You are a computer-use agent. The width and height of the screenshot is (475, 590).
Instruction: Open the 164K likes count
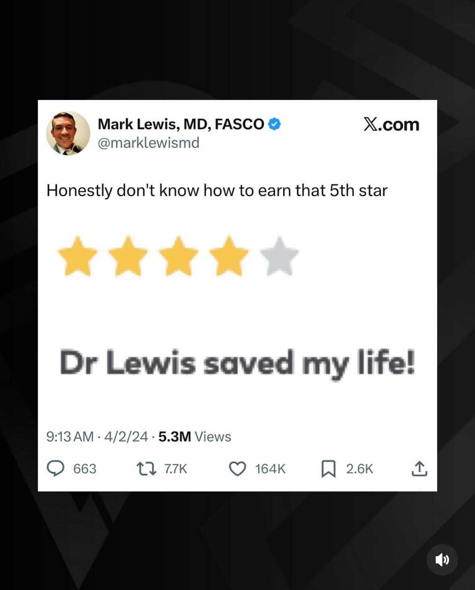pos(270,469)
